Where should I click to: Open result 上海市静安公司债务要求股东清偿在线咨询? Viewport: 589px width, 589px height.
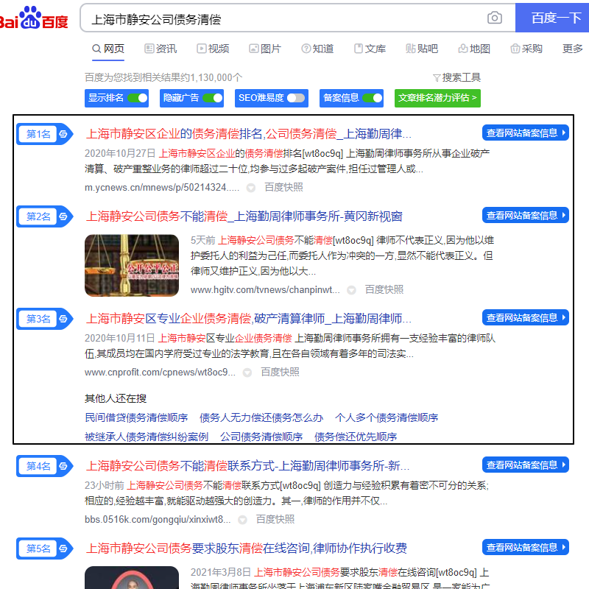coord(247,549)
